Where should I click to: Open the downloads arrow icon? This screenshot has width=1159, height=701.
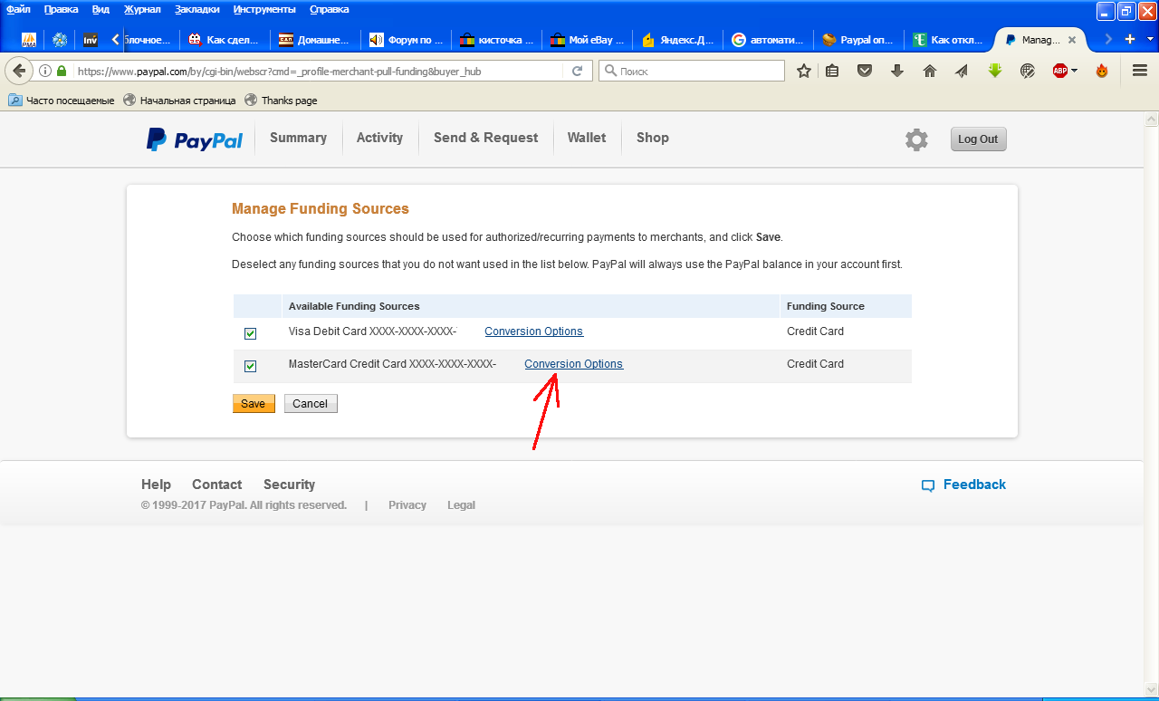tap(897, 71)
